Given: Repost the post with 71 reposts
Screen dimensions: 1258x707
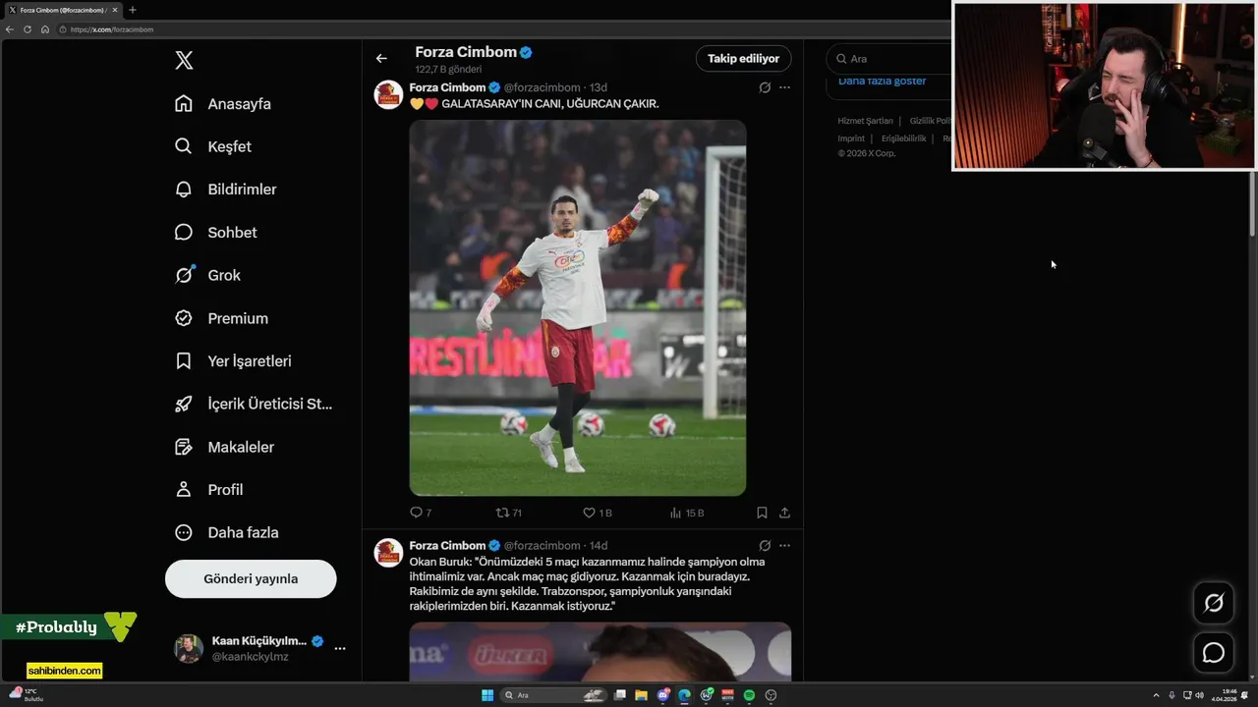Looking at the screenshot, I should pyautogui.click(x=508, y=513).
